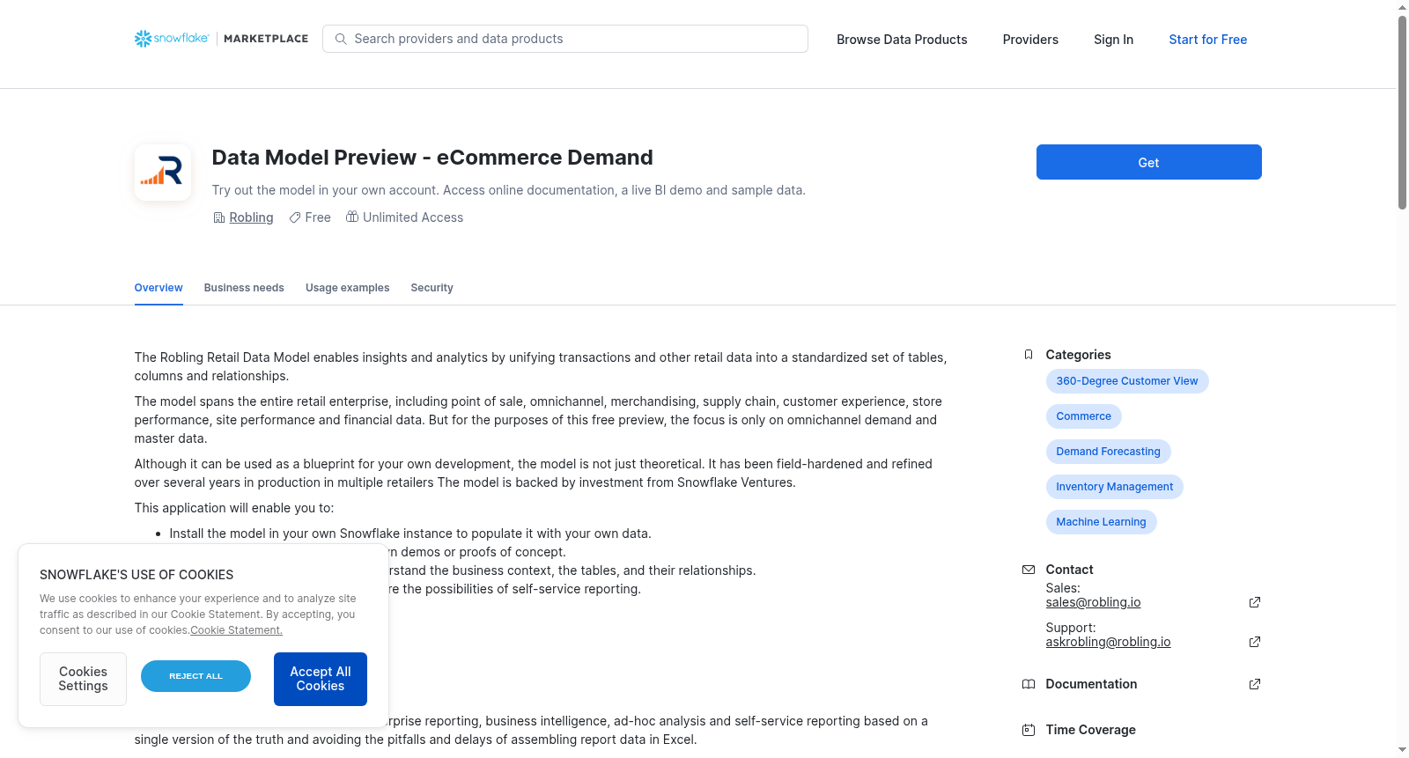Click the Robling product logo thumbnail

[x=163, y=173]
